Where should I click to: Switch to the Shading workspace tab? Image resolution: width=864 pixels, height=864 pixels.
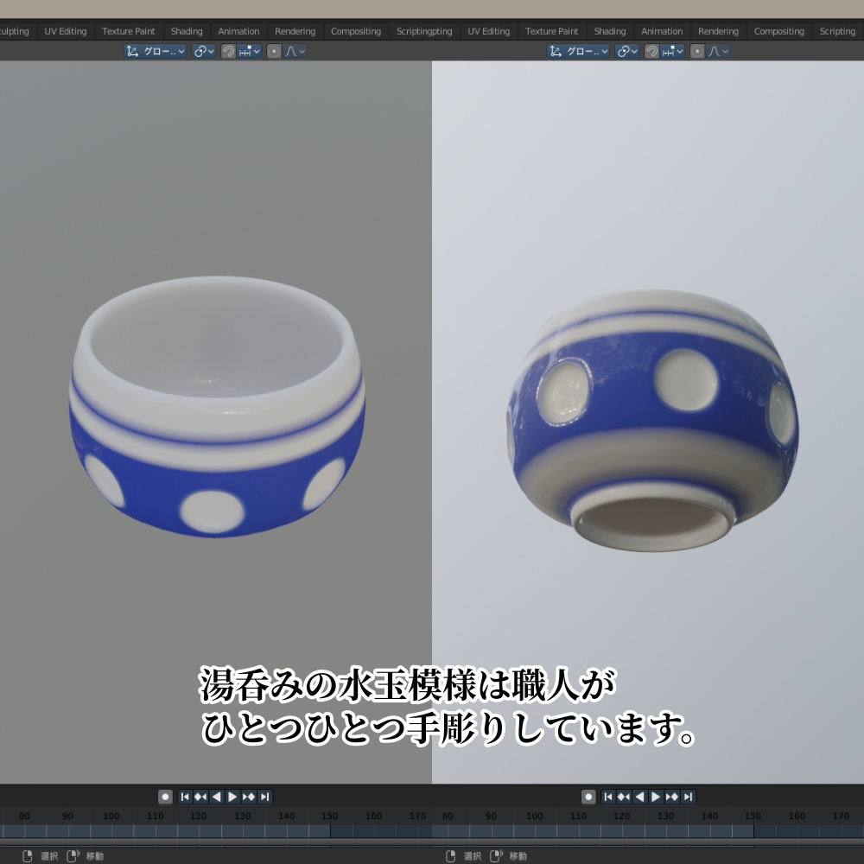(x=187, y=30)
